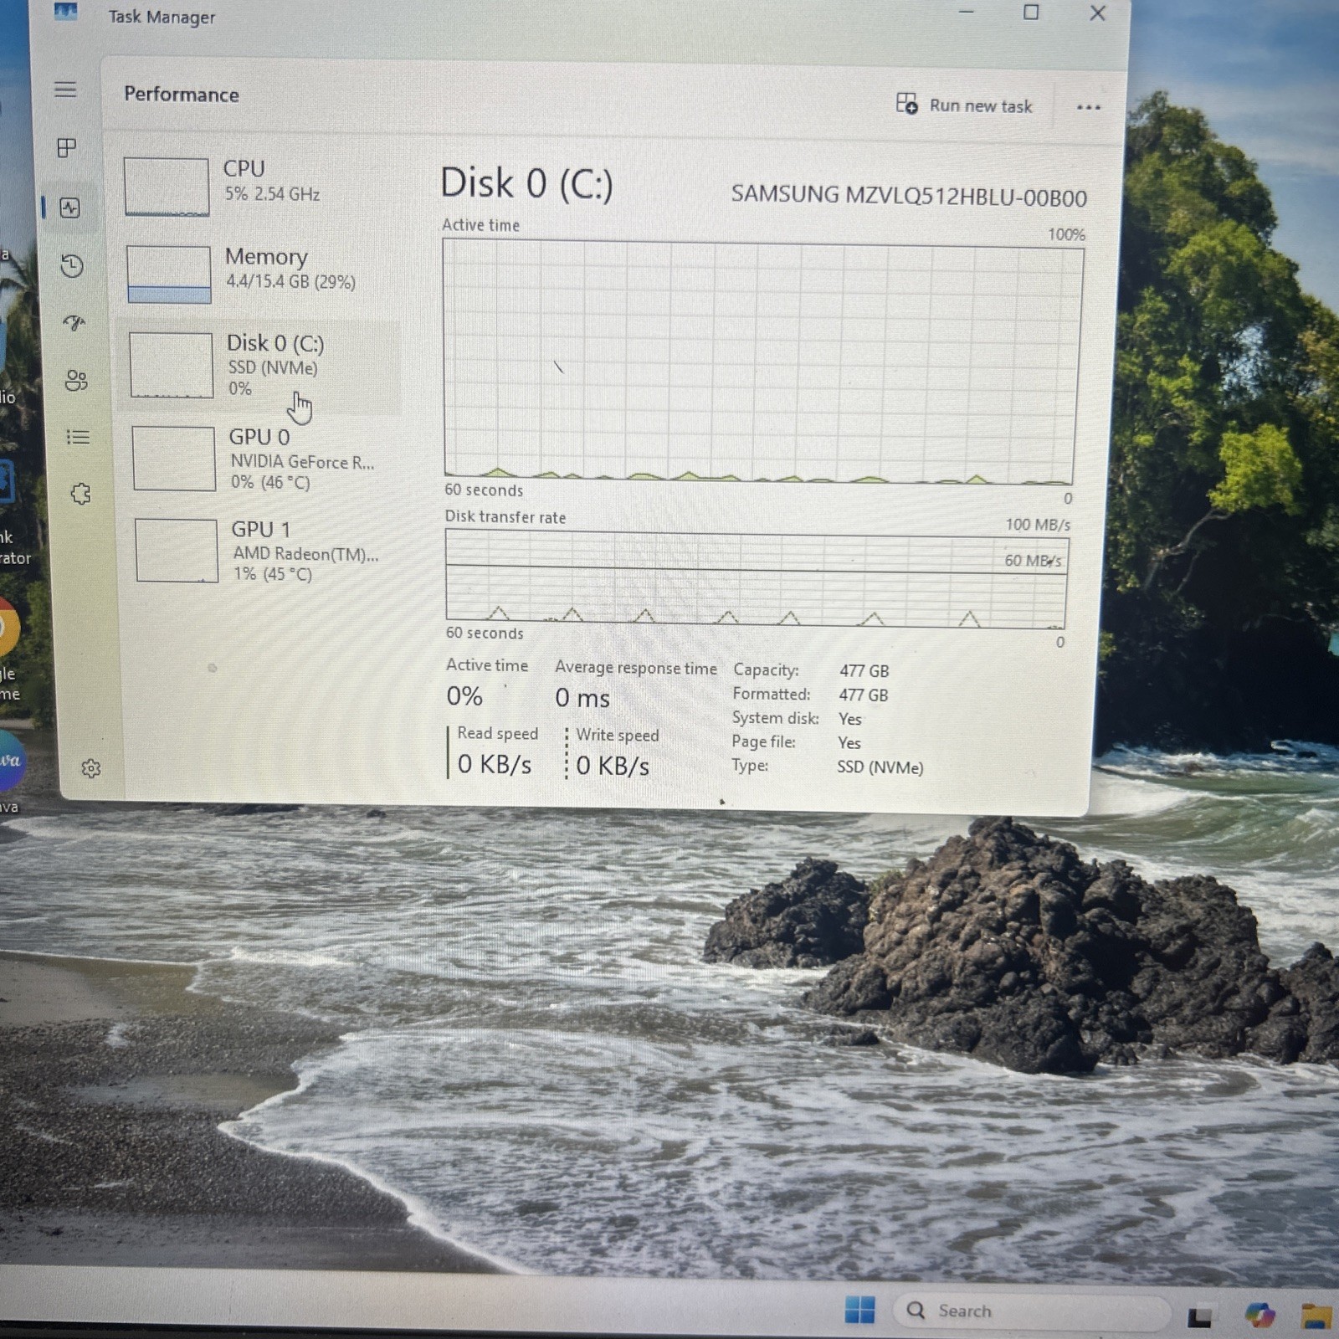Viewport: 1339px width, 1339px height.
Task: Minimize the Task Manager window
Action: (x=967, y=12)
